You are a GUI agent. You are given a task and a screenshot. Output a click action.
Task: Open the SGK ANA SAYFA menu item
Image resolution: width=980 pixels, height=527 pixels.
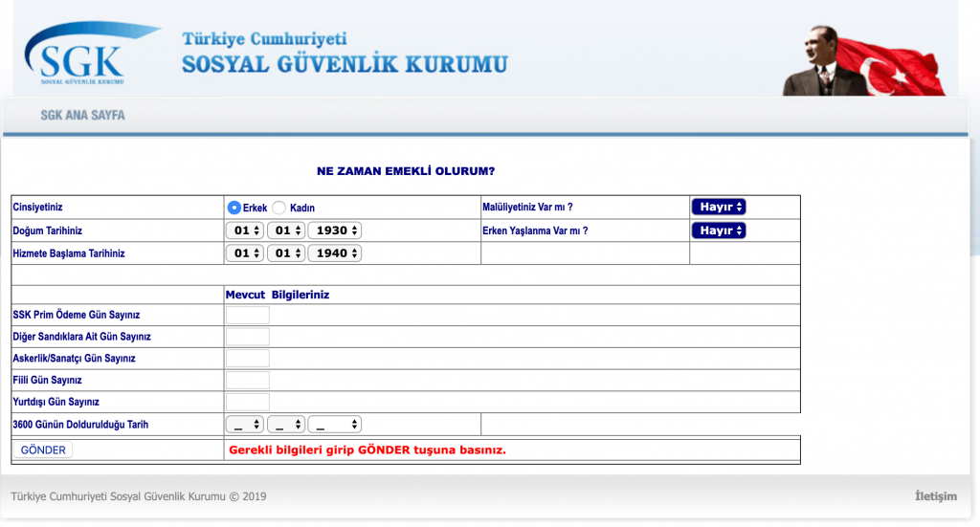pos(82,116)
